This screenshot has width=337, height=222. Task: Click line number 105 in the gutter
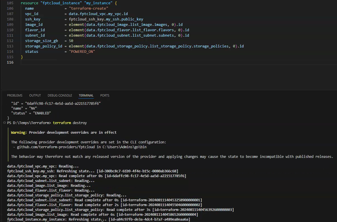pyautogui.click(x=10, y=3)
